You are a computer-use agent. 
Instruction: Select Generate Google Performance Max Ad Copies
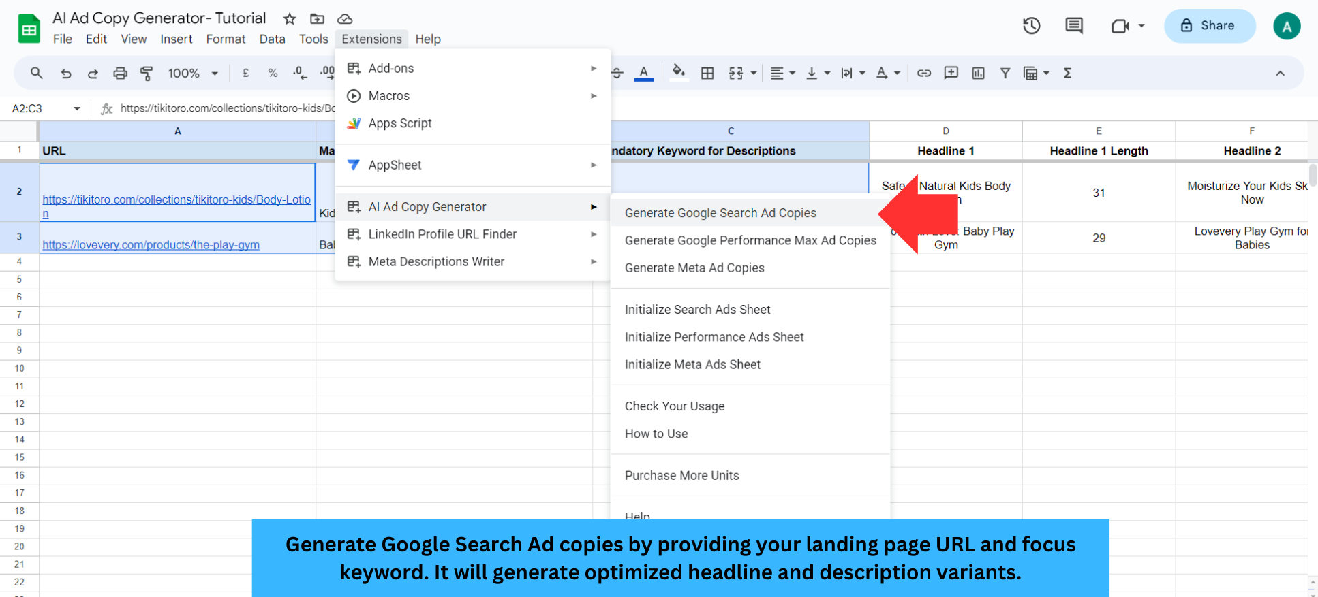tap(750, 240)
